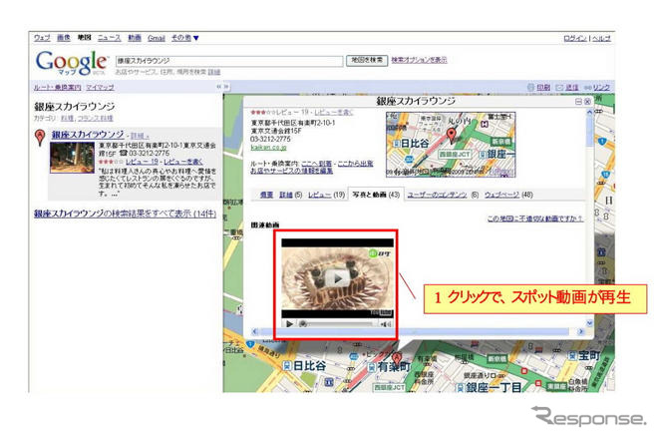Switch to the 詳細 (5) tab
This screenshot has width=658, height=438.
(x=290, y=195)
